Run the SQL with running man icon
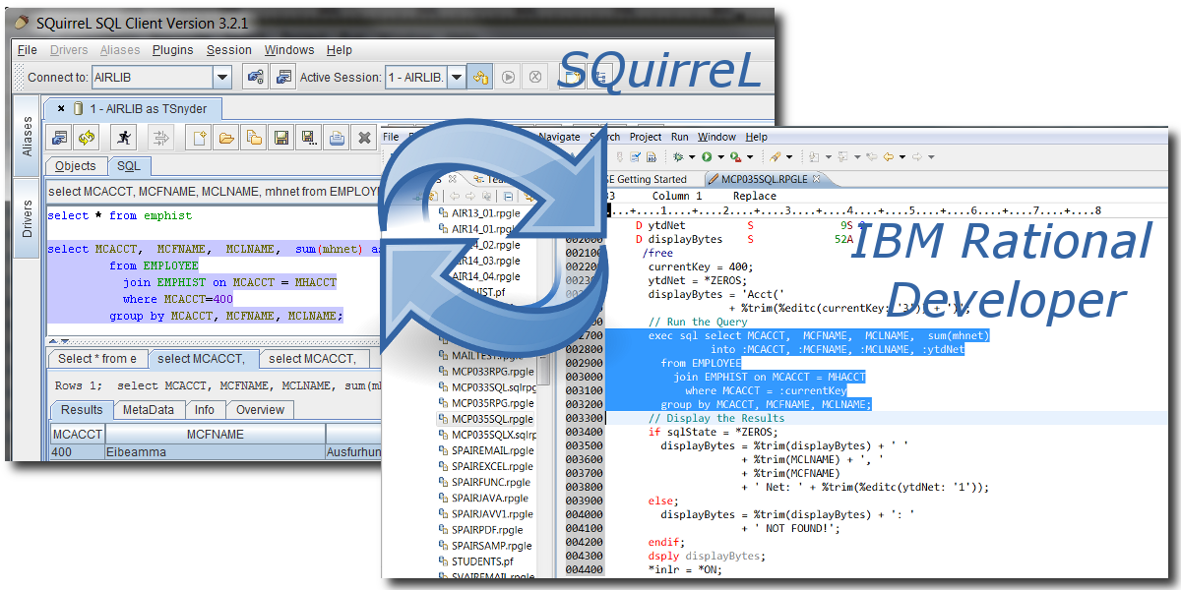The width and height of the screenshot is (1181, 590). pos(124,138)
